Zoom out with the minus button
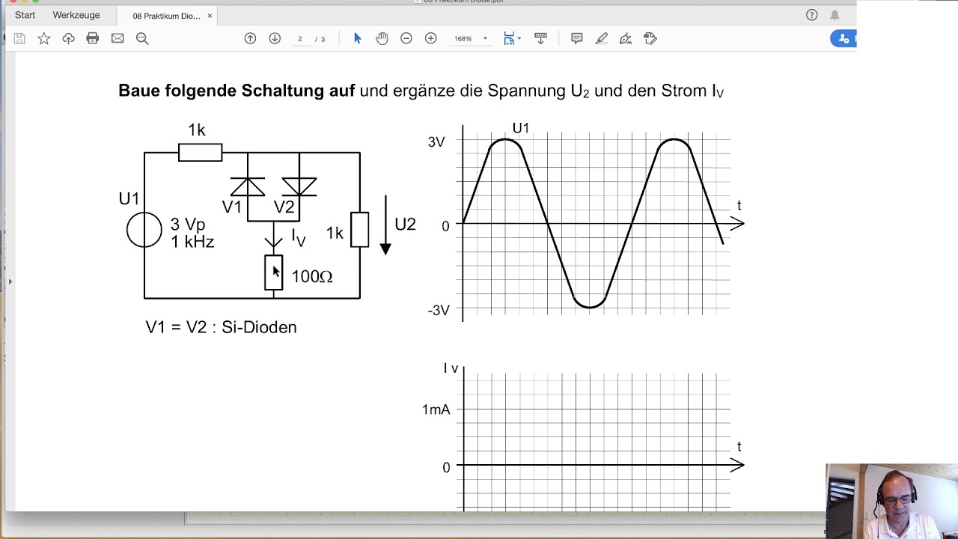 pos(406,38)
